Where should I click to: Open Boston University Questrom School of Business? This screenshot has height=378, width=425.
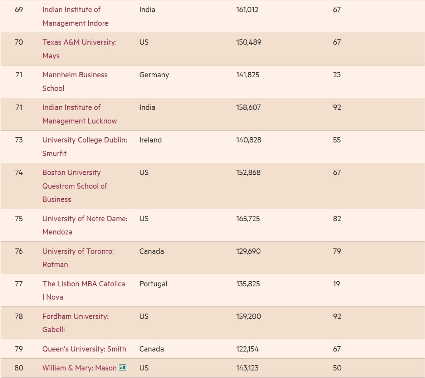coord(74,186)
